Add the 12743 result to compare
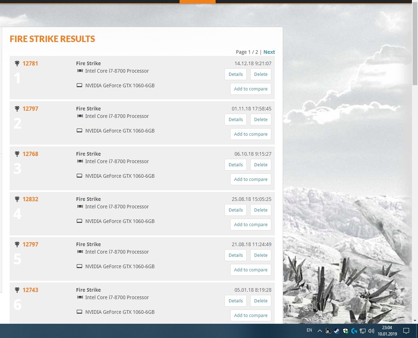 coord(251,316)
